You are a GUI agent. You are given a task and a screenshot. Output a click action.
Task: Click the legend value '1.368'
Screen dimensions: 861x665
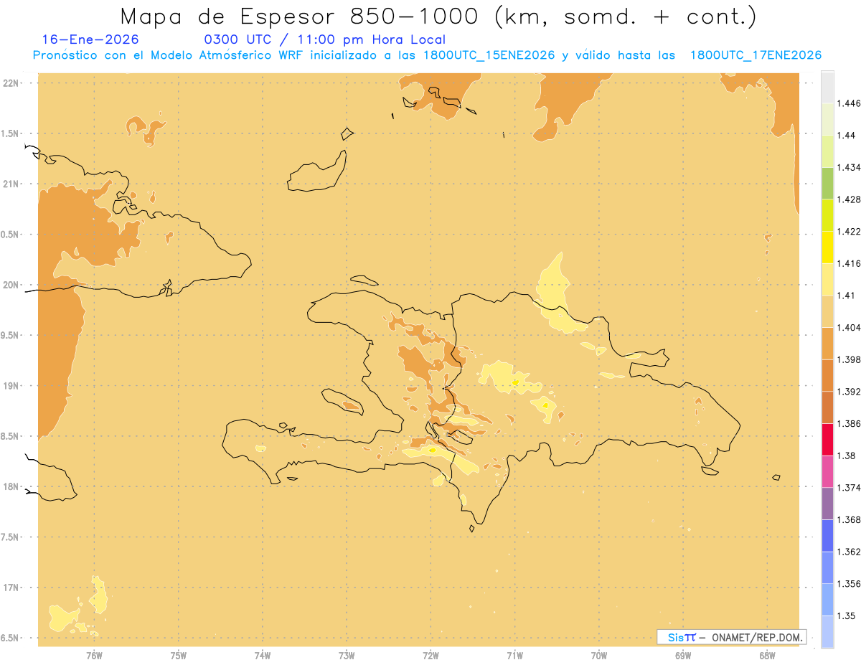849,519
